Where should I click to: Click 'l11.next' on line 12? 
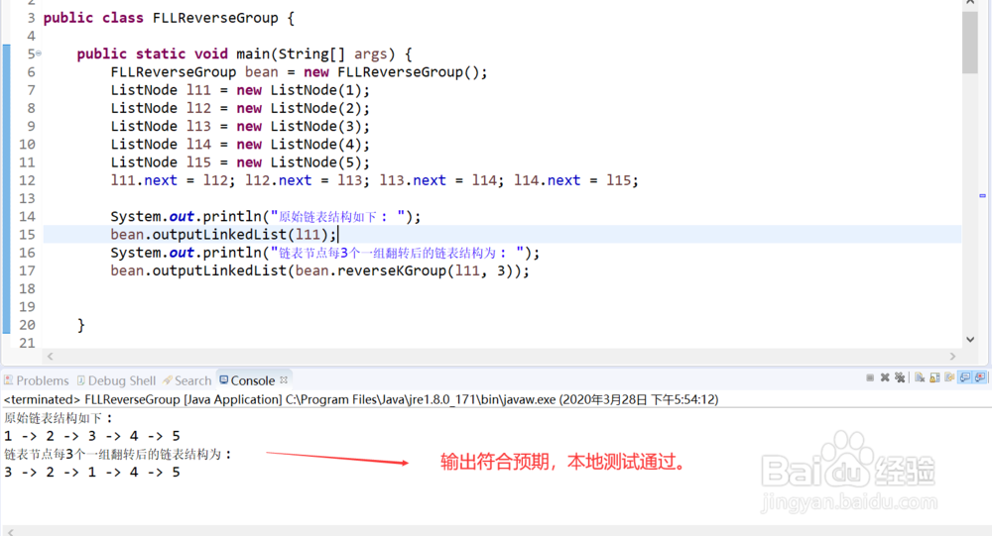pos(144,180)
